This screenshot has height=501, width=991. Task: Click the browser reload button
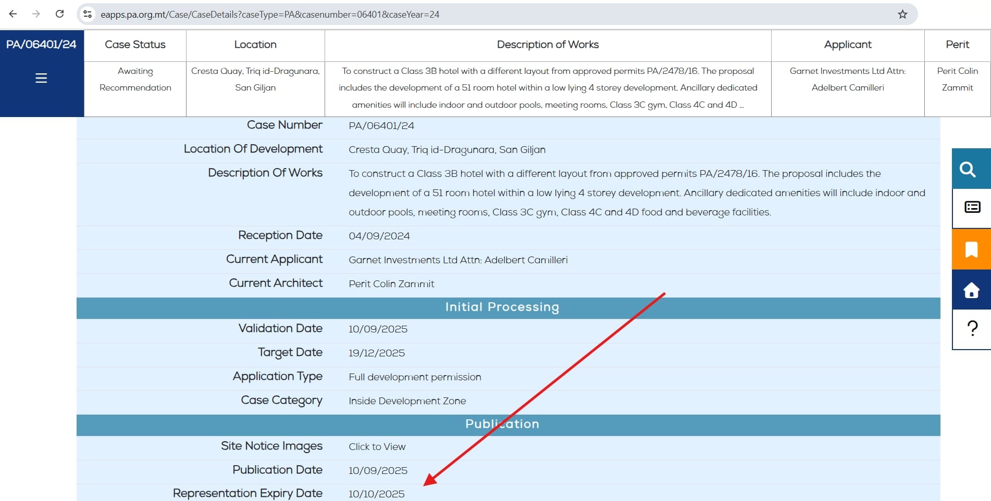[60, 14]
